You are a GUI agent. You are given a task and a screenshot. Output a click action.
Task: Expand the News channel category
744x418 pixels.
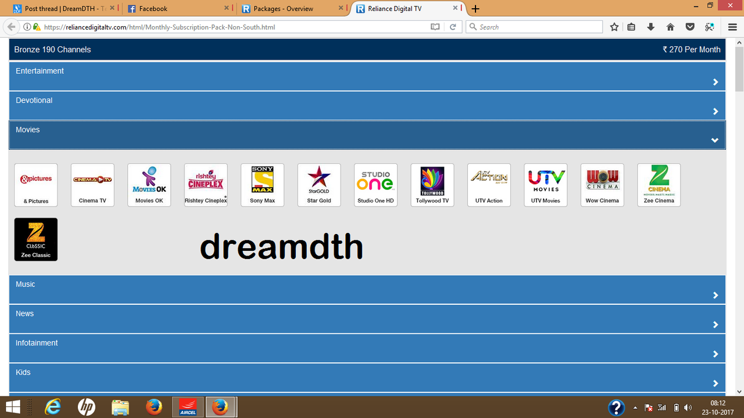367,319
